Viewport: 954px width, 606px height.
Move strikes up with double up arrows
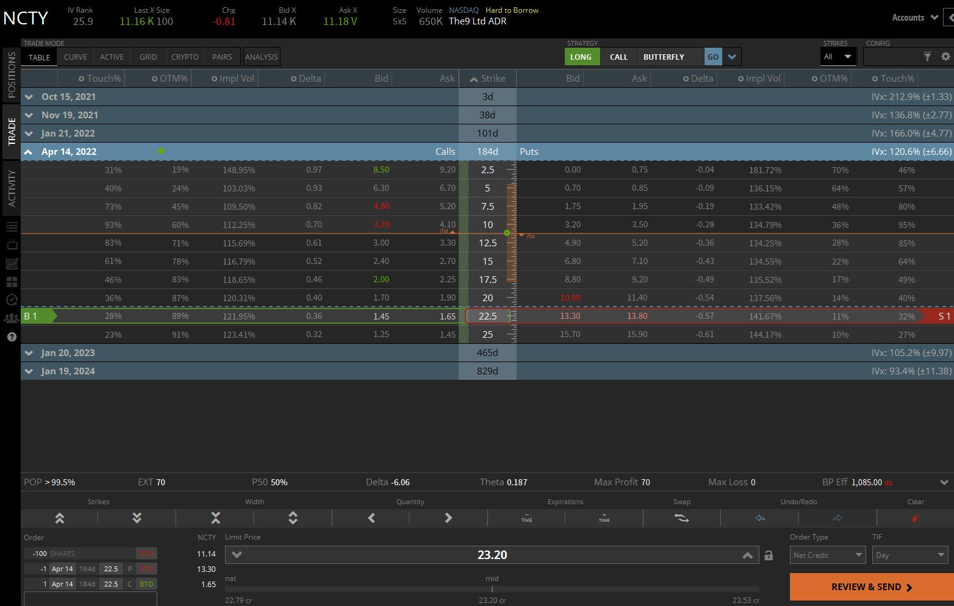pyautogui.click(x=59, y=518)
